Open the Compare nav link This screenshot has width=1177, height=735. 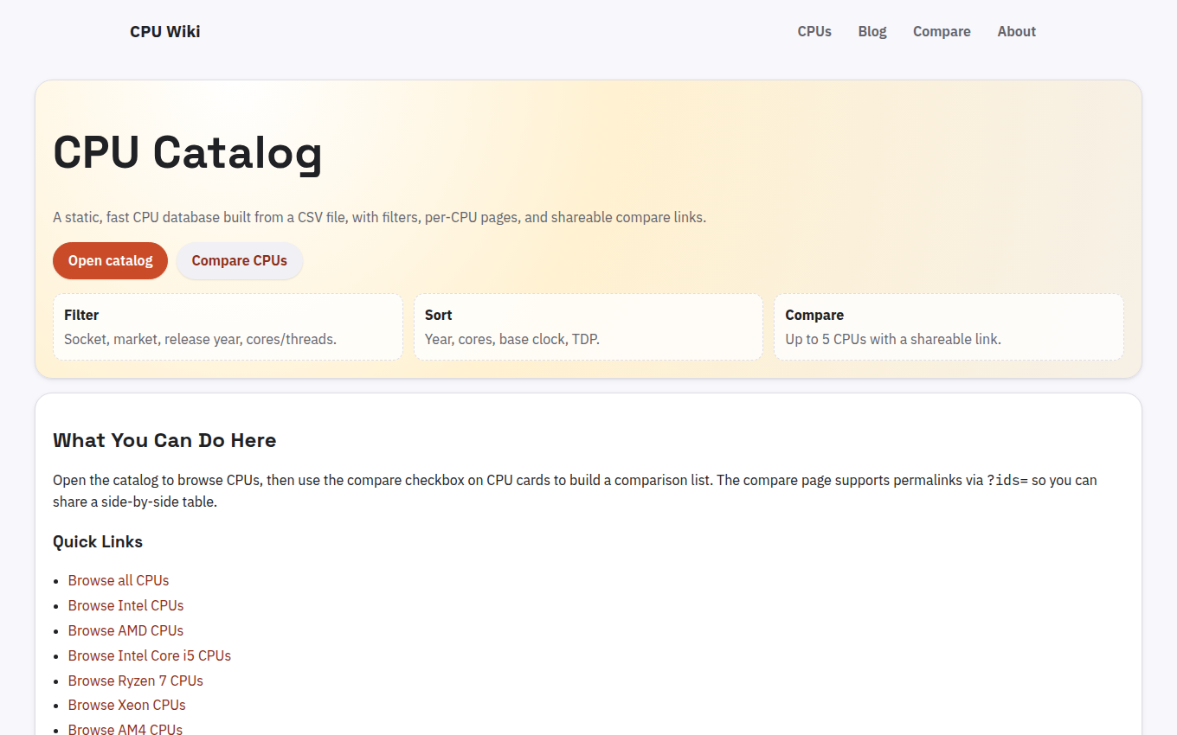[x=942, y=32]
